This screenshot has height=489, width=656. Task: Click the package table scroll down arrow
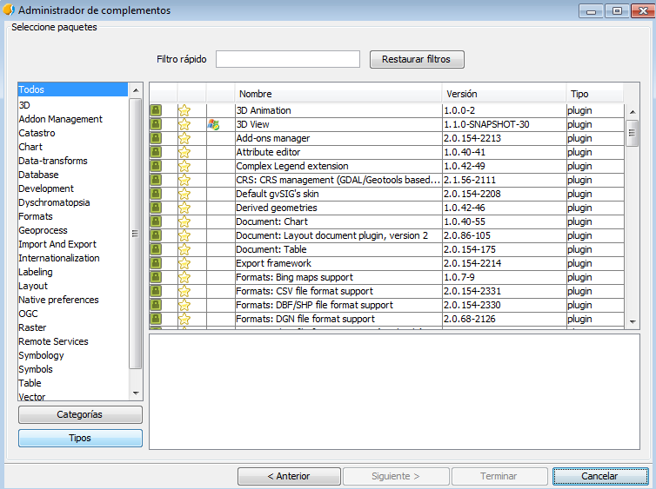(633, 321)
